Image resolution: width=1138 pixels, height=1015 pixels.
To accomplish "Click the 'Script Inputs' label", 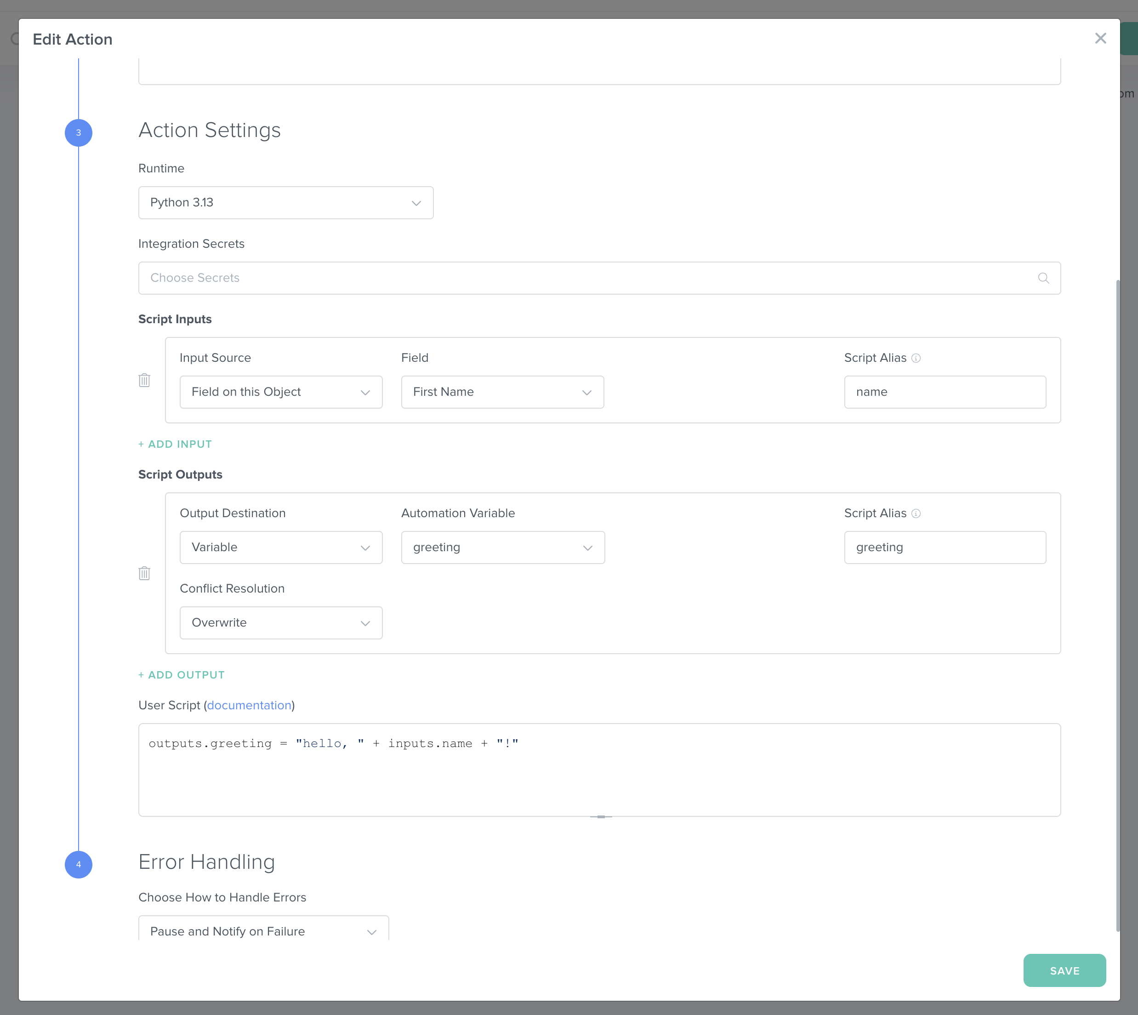I will point(175,319).
